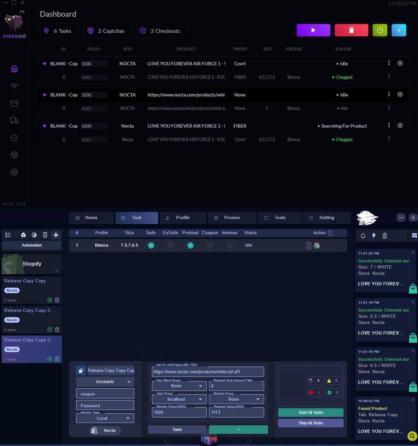Toggle ExSafe for Blanca task
The image size is (418, 446).
click(171, 245)
